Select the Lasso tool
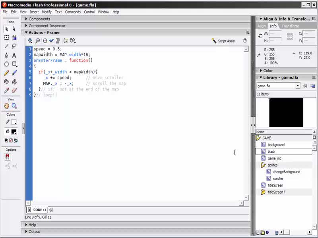 [14, 46]
